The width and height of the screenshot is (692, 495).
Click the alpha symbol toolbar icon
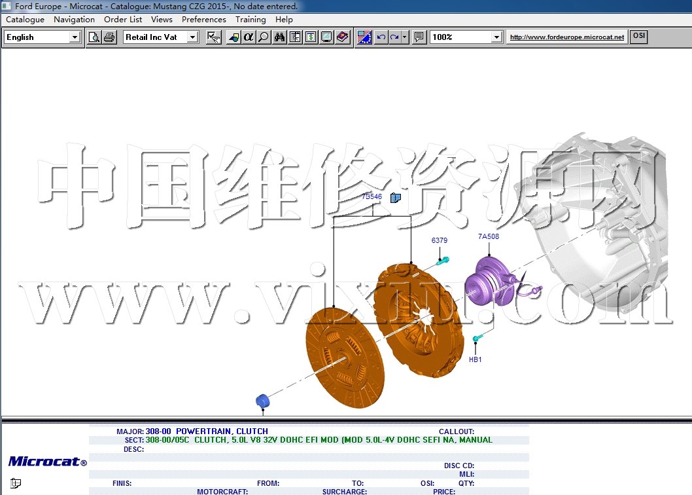(x=248, y=37)
